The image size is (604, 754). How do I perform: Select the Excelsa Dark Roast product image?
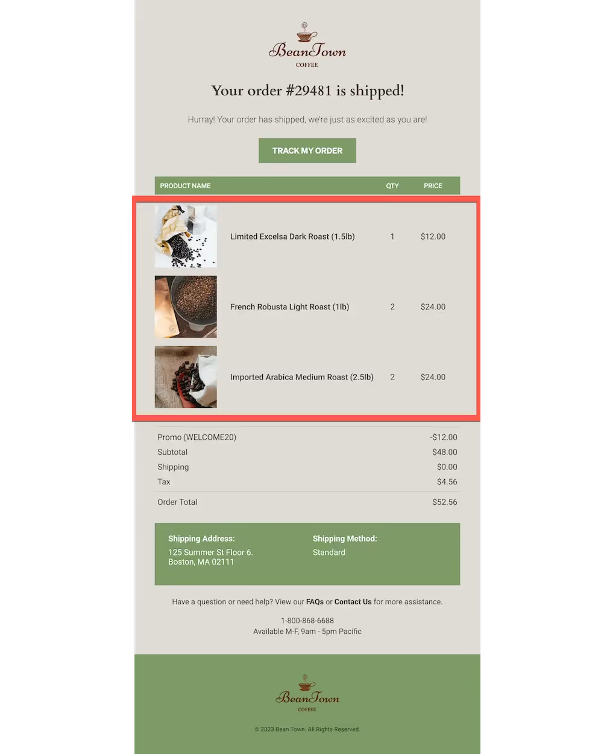(x=186, y=236)
